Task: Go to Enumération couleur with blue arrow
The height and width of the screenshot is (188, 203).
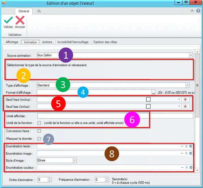Action: pos(191,167)
